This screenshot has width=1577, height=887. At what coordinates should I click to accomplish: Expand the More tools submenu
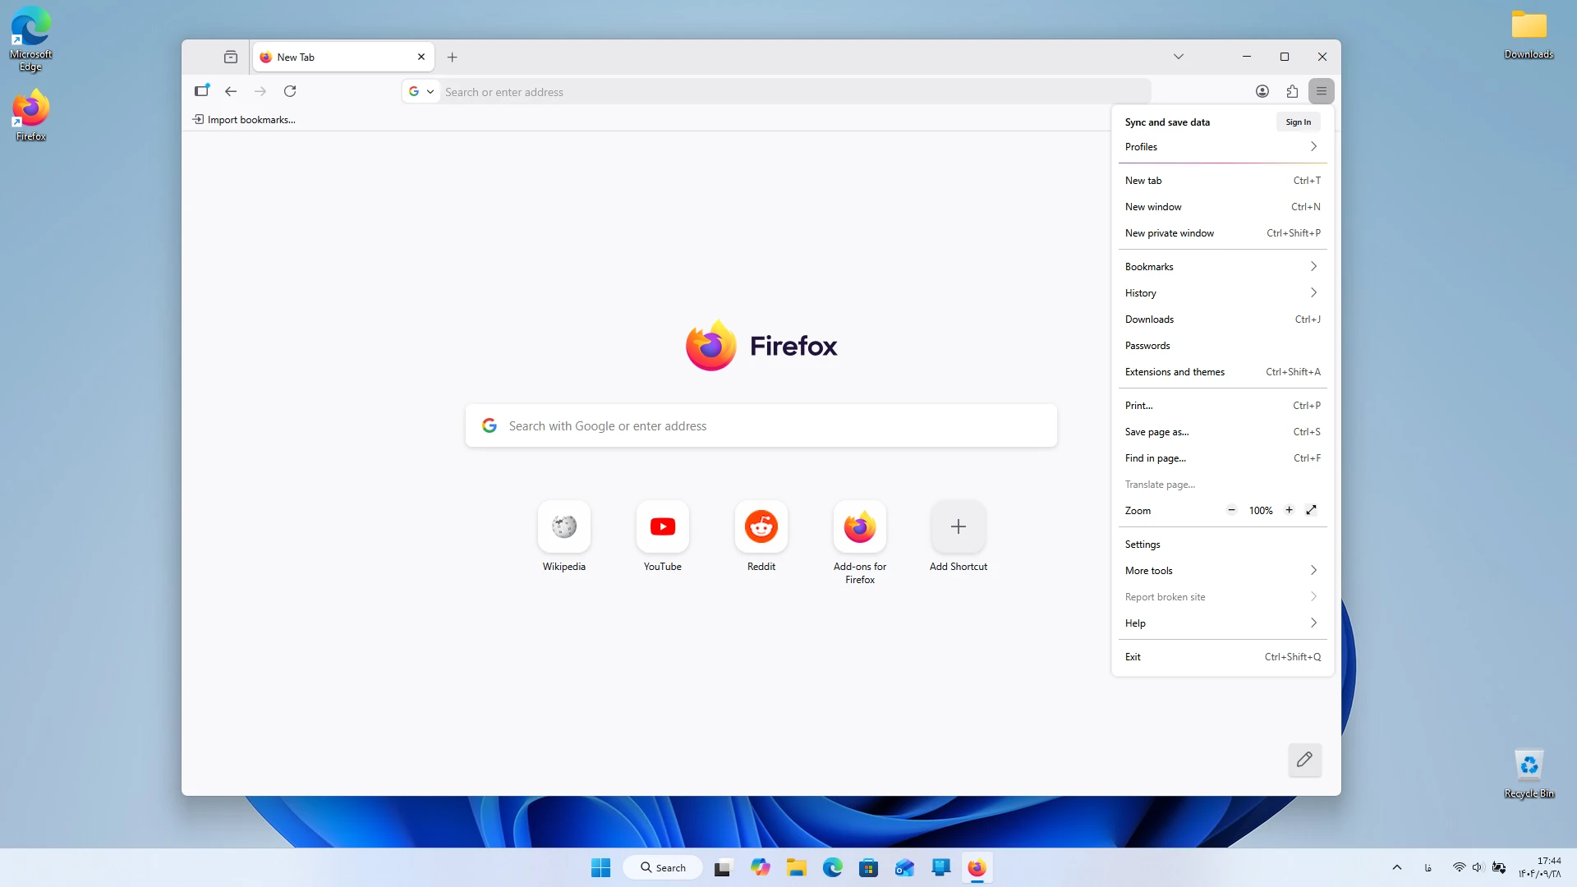[1222, 571]
